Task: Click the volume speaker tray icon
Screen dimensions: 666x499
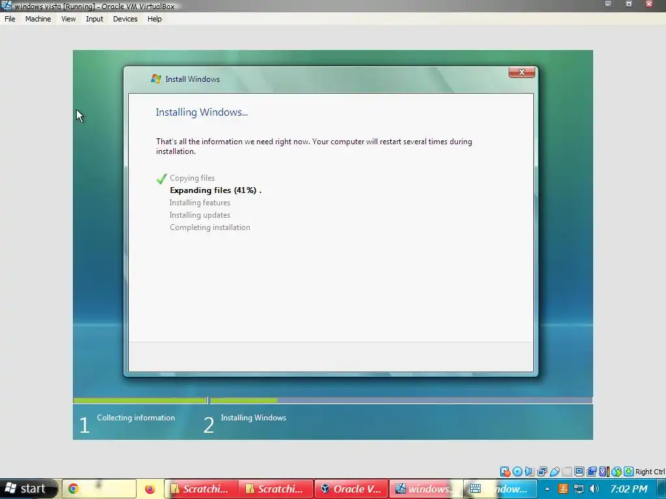Action: coord(594,489)
